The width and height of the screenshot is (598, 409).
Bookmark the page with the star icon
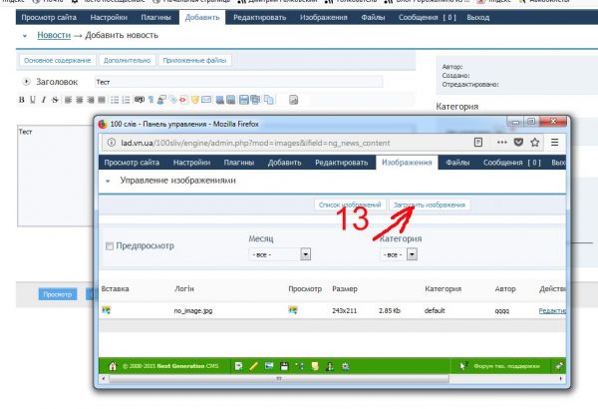coord(534,143)
